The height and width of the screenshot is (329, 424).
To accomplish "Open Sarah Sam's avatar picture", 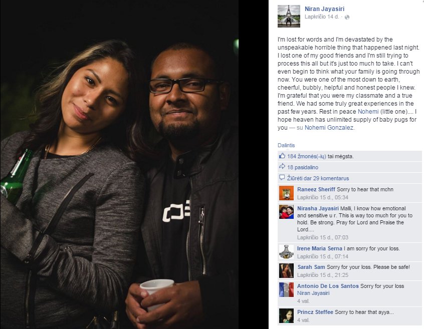I will coord(286,270).
